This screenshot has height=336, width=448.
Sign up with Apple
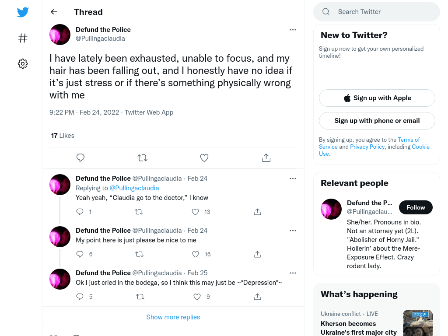point(377,98)
